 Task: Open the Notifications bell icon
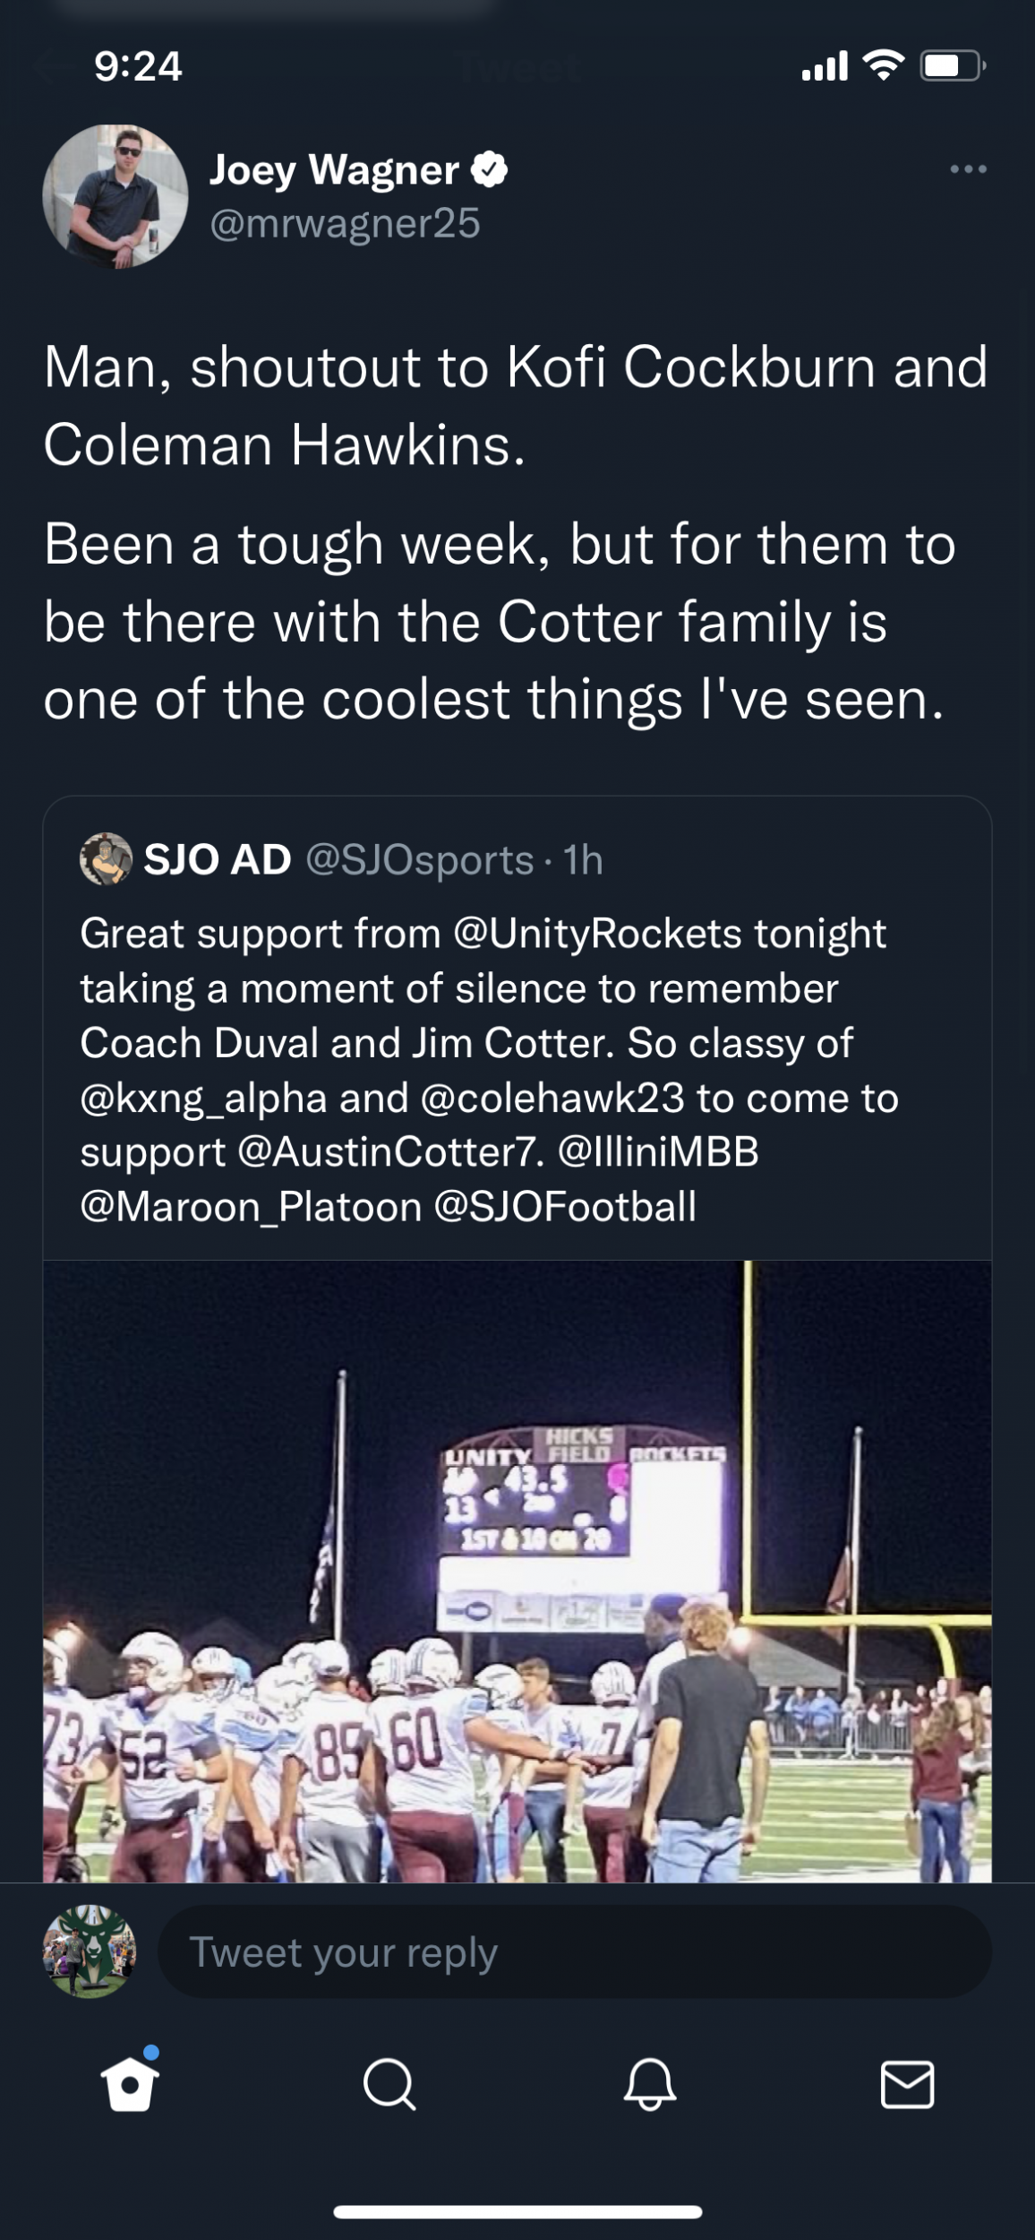(x=649, y=2084)
